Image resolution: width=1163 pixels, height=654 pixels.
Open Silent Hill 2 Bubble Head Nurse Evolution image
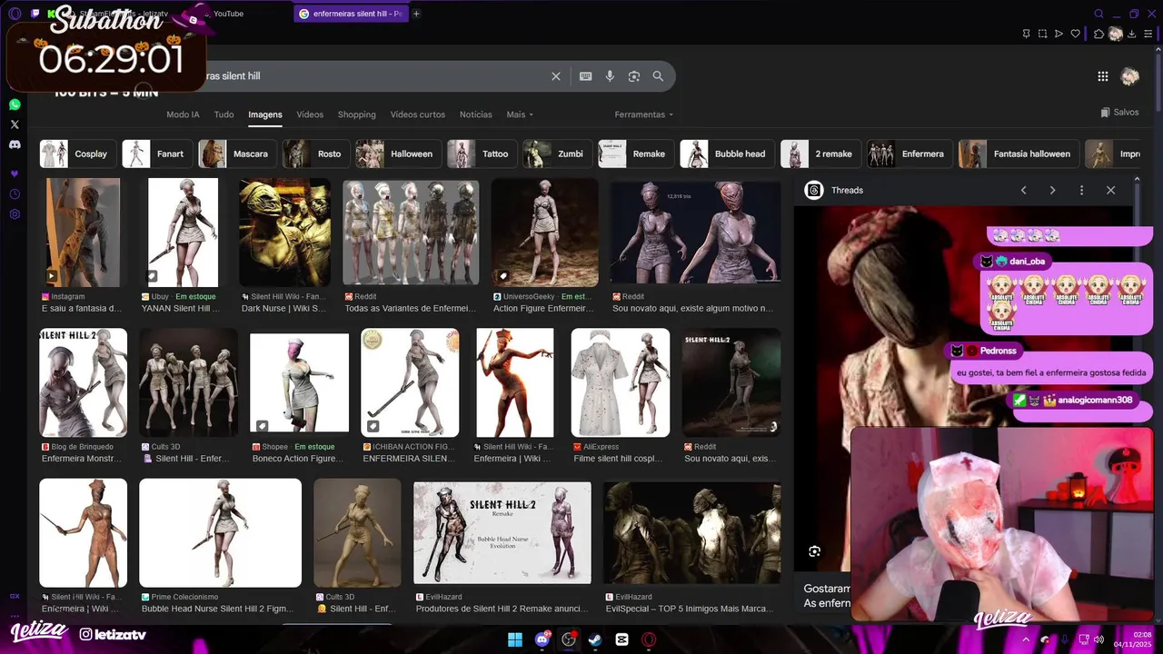pos(502,532)
